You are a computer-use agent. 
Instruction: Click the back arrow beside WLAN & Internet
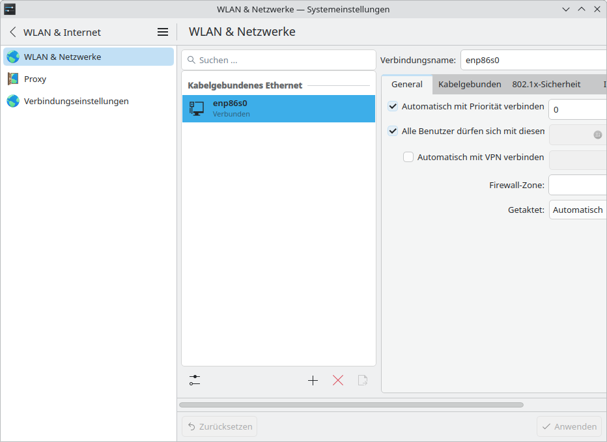point(13,32)
